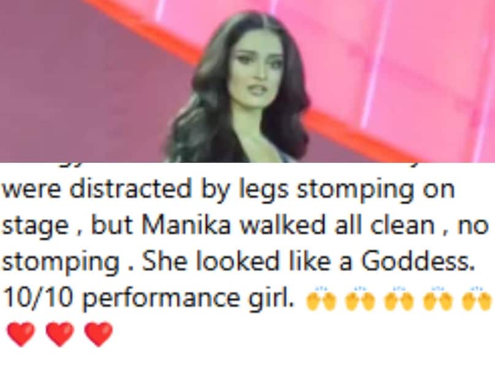
Task: Open the woman's stage photo thumbnail
Action: coord(248,81)
